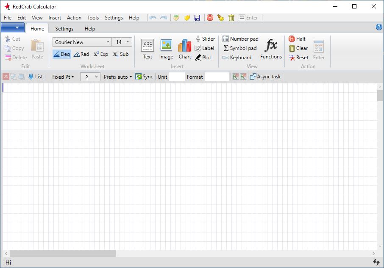Image resolution: width=384 pixels, height=268 pixels.
Task: Click the Paste clipboard button
Action: (x=37, y=49)
